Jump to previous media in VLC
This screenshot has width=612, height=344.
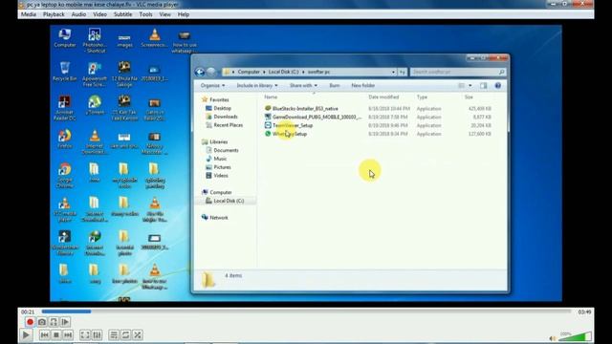click(45, 335)
